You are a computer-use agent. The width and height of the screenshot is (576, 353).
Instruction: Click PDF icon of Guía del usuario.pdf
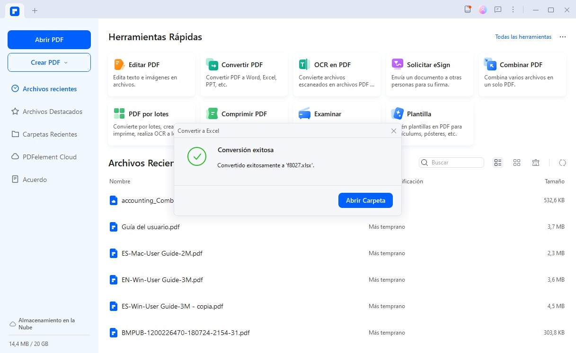coord(113,227)
